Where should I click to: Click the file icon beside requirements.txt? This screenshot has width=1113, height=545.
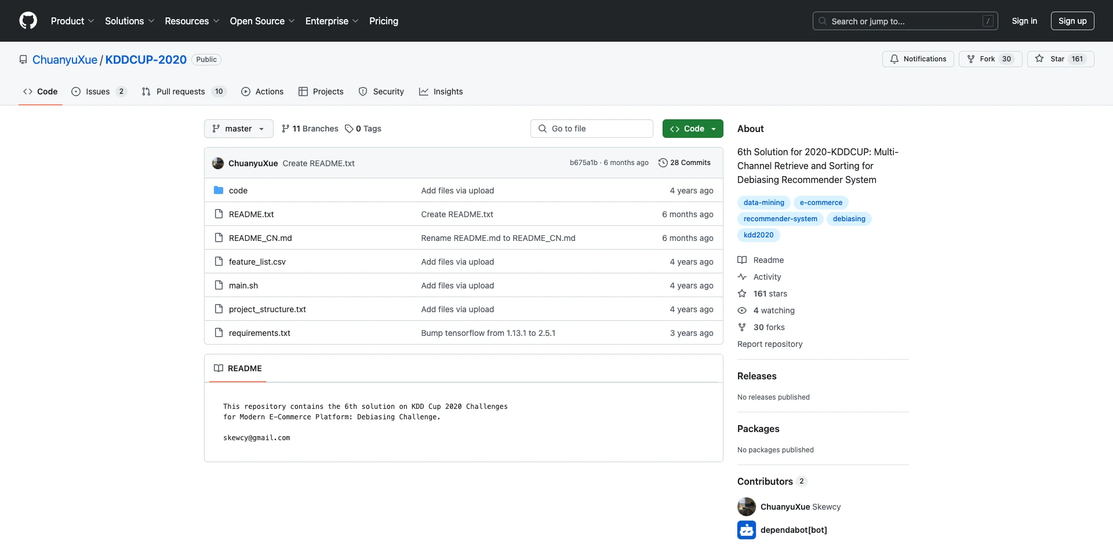219,332
